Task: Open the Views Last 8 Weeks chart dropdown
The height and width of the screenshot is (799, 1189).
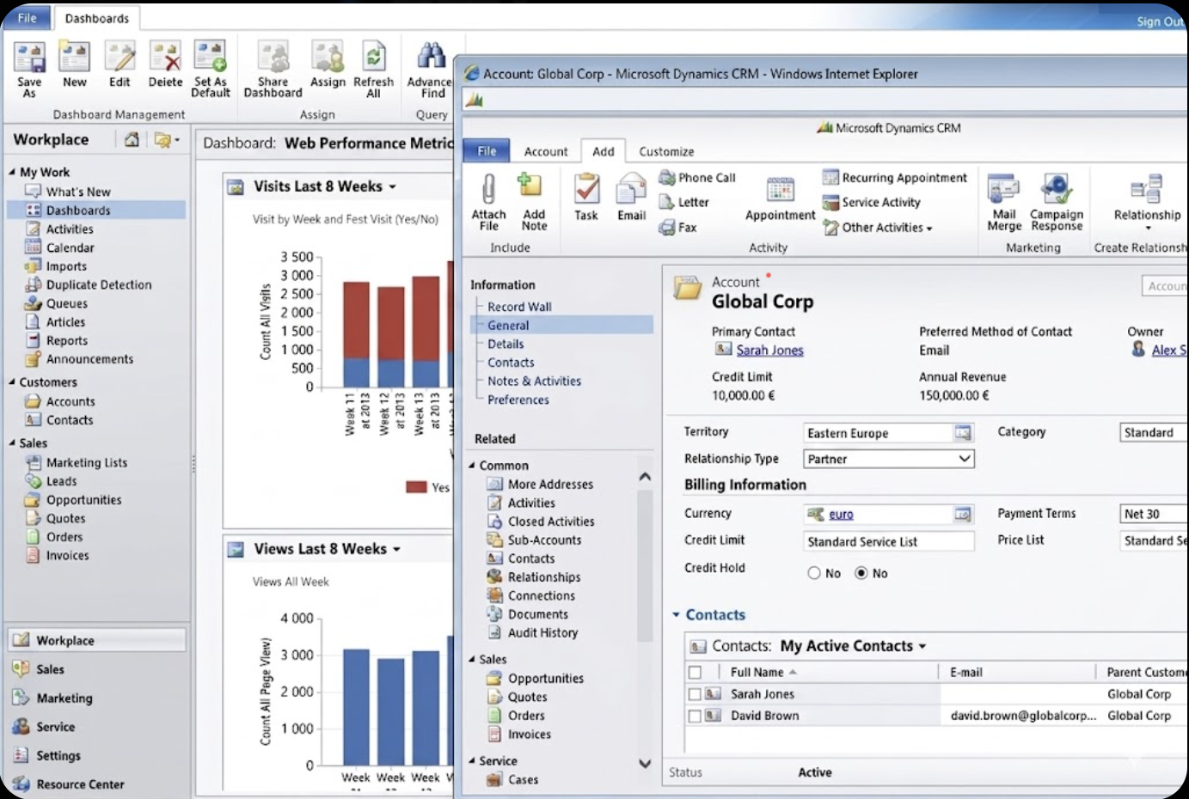Action: (396, 550)
